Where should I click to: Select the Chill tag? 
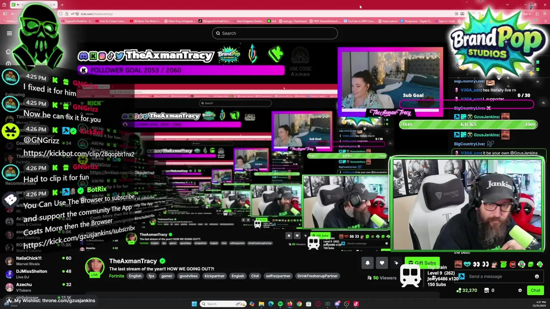255,276
